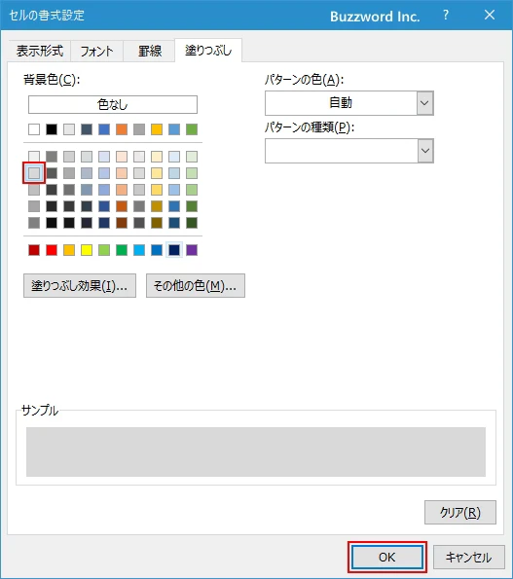Screen dimensions: 513x579
Task: Switch to the フォント tab
Action: pos(96,51)
